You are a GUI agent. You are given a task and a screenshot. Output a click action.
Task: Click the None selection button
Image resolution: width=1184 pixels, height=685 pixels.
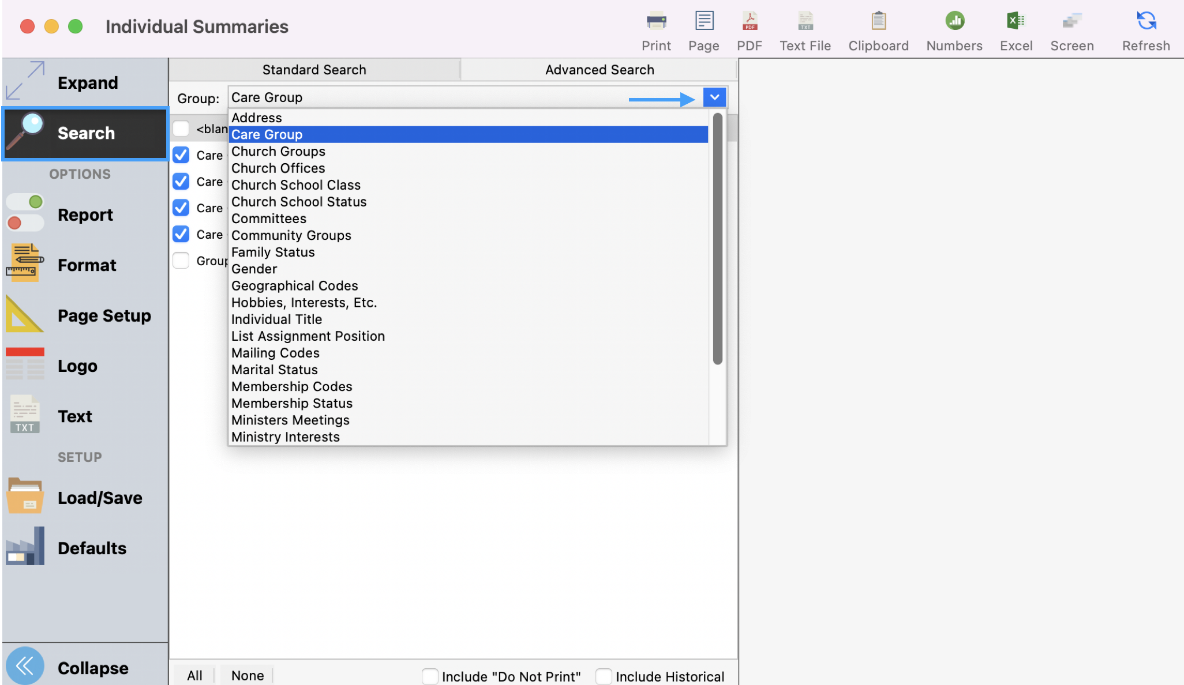coord(246,675)
